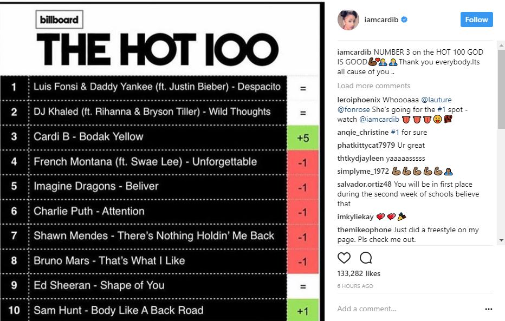This screenshot has width=505, height=321.
Task: Follow the iamcardib account
Action: coord(477,19)
